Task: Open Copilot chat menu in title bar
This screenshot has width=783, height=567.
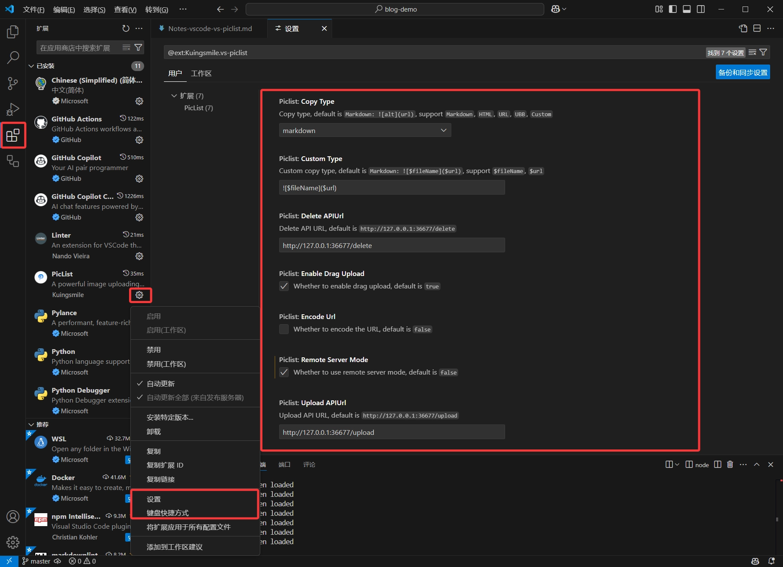Action: click(558, 9)
